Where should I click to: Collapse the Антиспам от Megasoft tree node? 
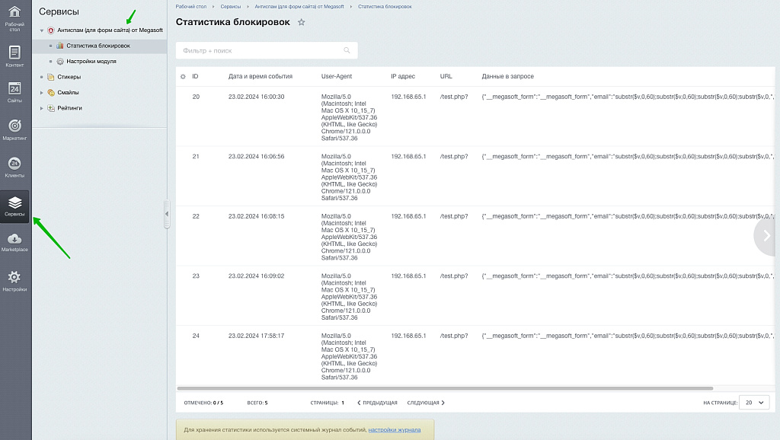(43, 30)
